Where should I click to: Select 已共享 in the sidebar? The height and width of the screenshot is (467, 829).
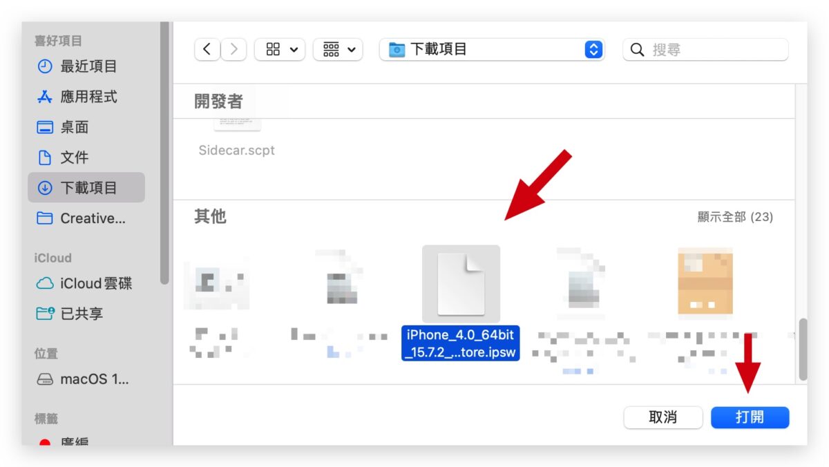pos(82,314)
